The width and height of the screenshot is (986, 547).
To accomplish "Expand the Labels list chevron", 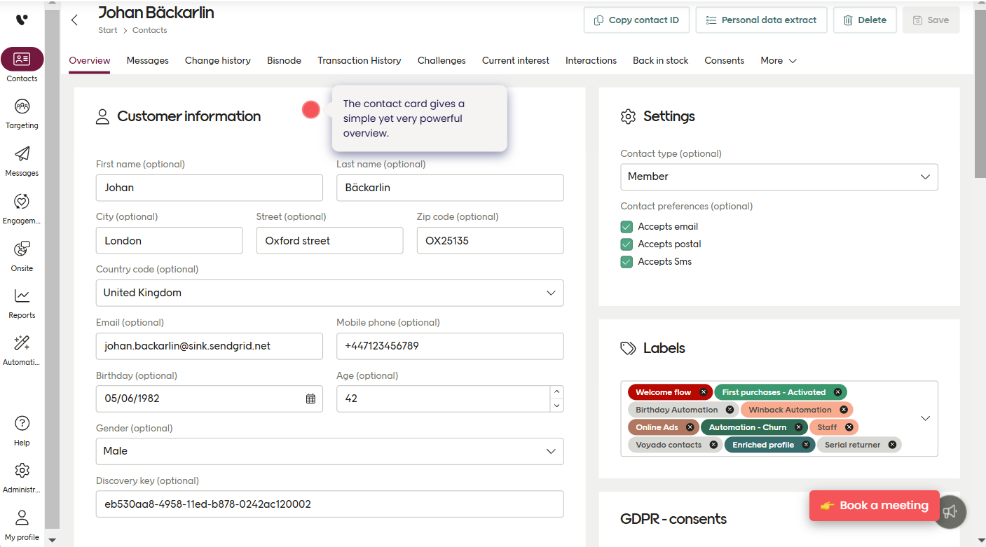I will (x=924, y=418).
